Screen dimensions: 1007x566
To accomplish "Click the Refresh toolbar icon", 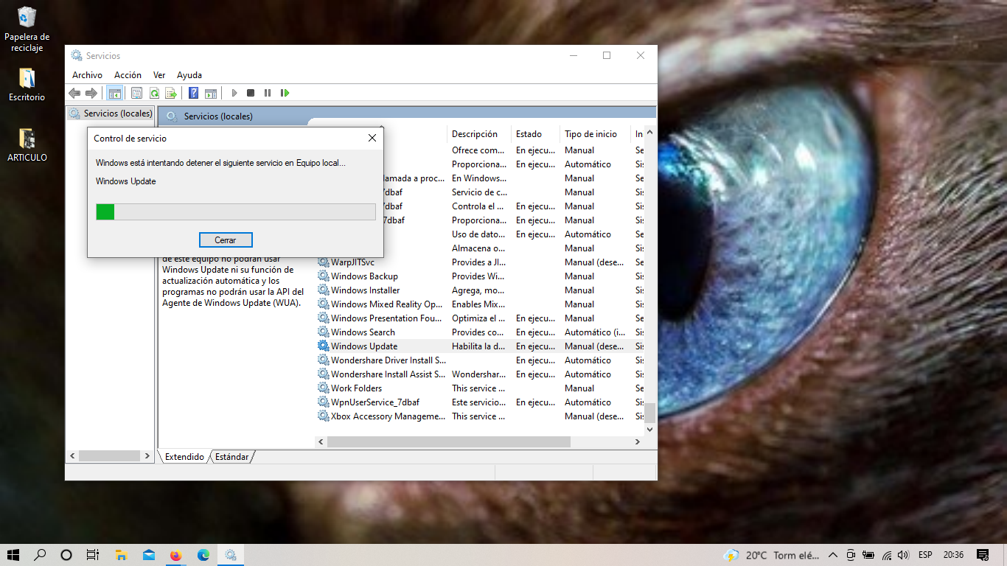I will click(x=154, y=93).
